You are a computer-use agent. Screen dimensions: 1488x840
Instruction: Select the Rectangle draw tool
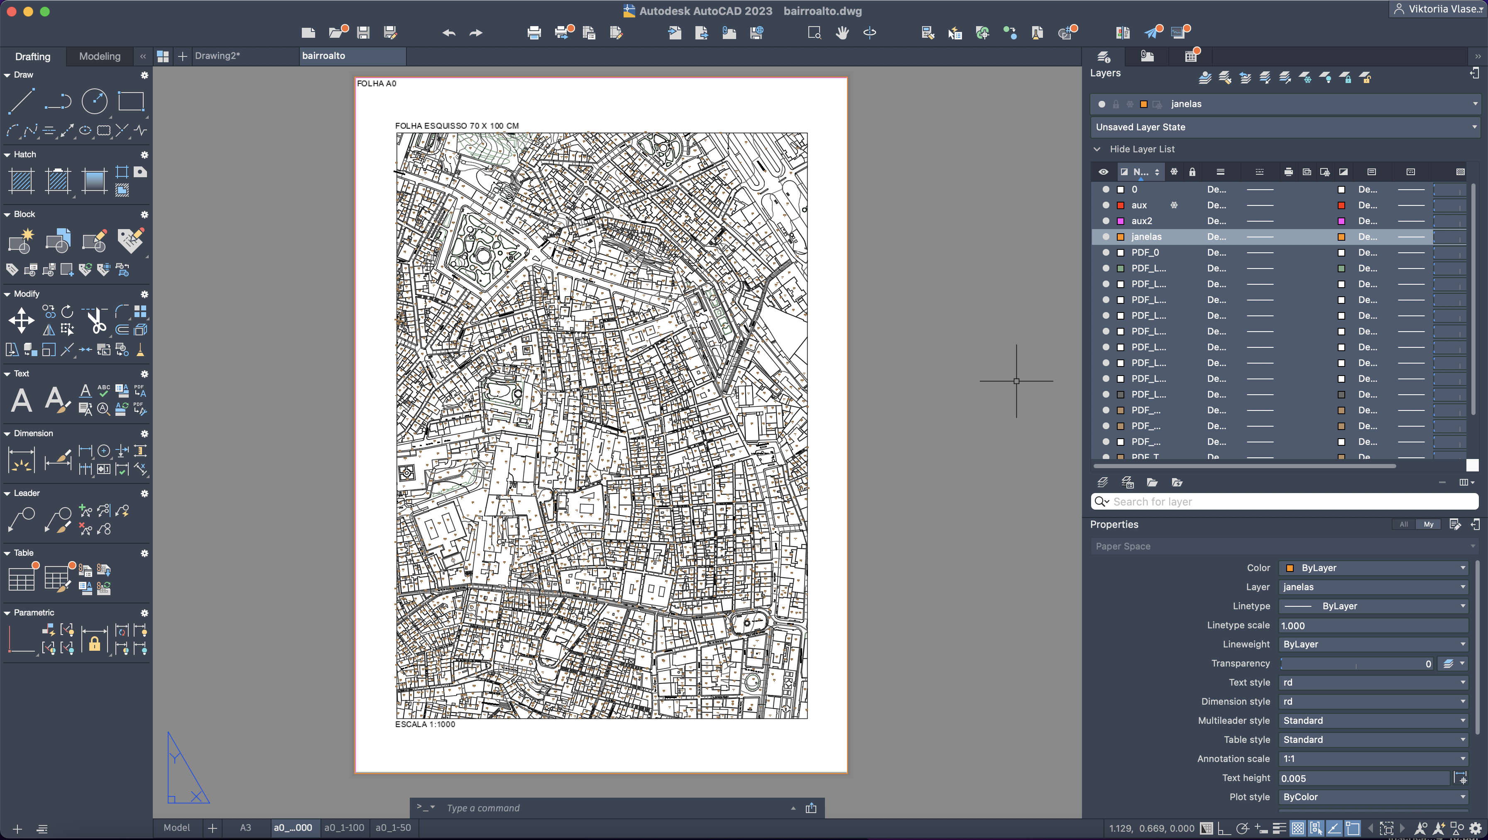[x=130, y=101]
